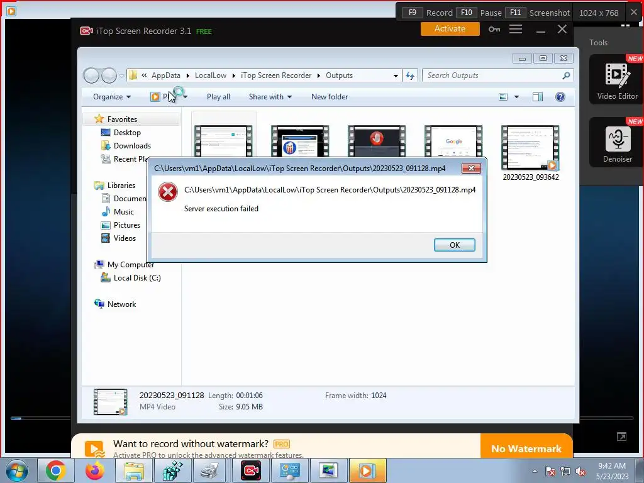Click the media player progress bar
The image size is (644, 483).
coord(322,418)
